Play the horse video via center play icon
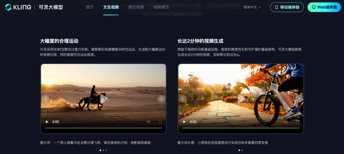The height and width of the screenshot is (154, 344). click(104, 99)
